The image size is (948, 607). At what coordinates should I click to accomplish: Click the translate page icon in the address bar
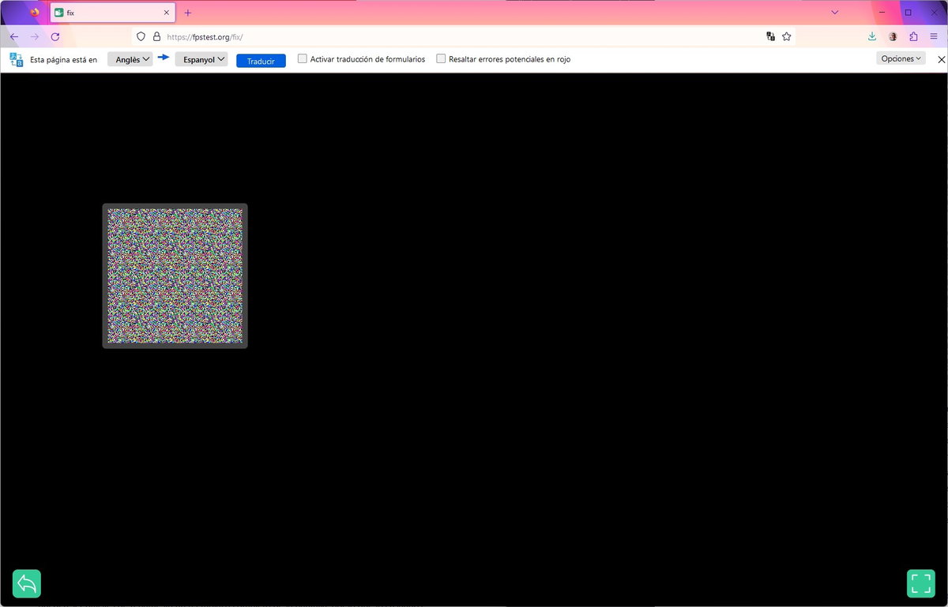click(770, 36)
